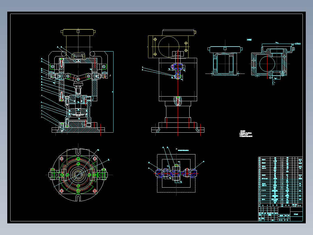Select the rectangular body of the side view
Screen dimensions: 313x235
point(178,80)
